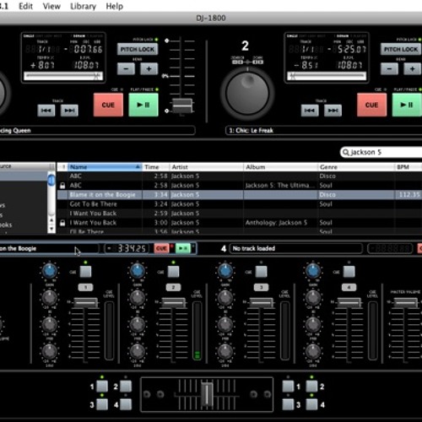Open the Edit menu
Screen dimensions: 422x422
click(25, 6)
